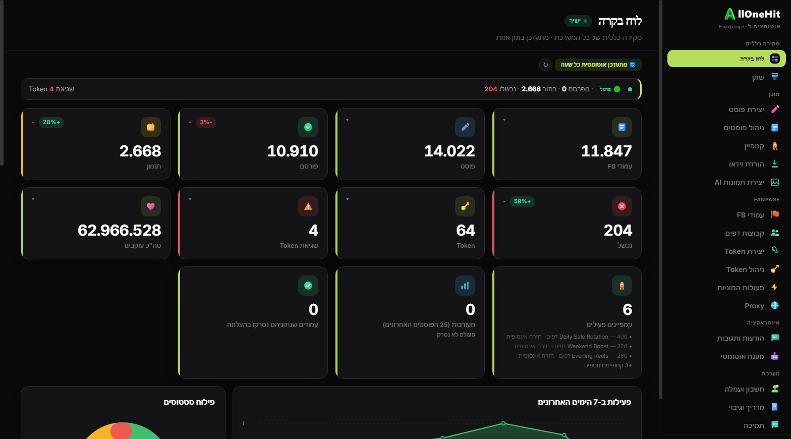Click the pencil icon on 14.022 posts card
The width and height of the screenshot is (791, 439).
[x=465, y=127]
